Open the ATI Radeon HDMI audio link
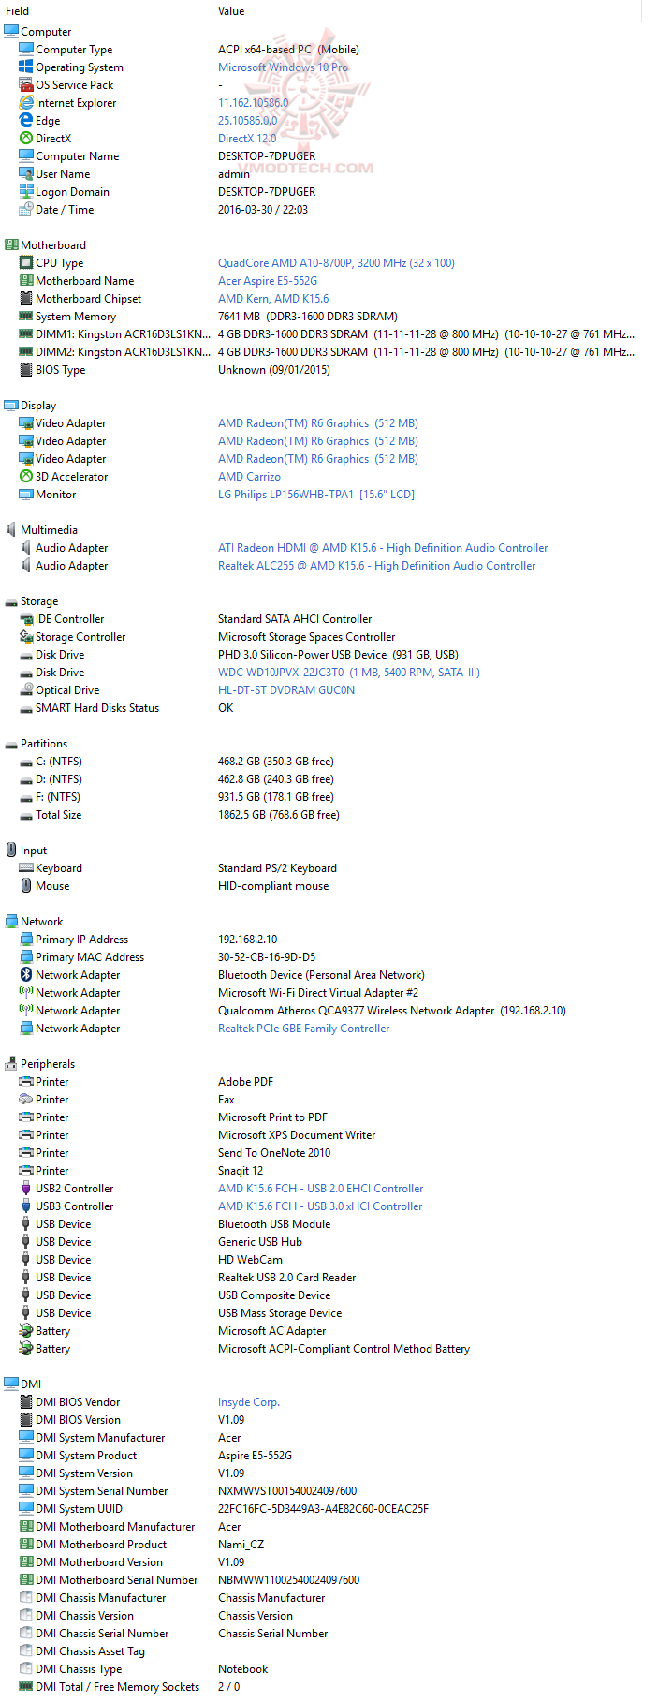 click(x=383, y=547)
